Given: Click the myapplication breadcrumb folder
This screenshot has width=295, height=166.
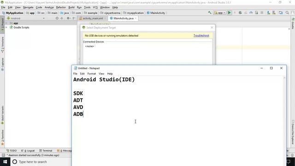Looking at the screenshot, I should 133,13.
